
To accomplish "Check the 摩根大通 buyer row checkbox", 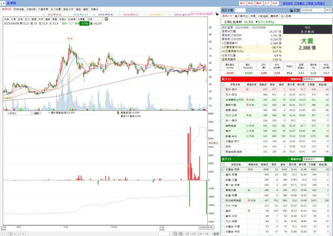I will (223, 105).
